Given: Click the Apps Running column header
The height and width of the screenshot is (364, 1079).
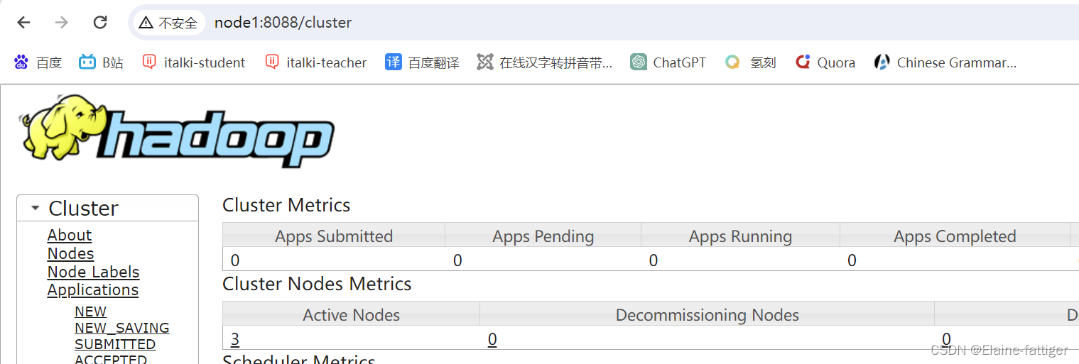Looking at the screenshot, I should tap(740, 236).
